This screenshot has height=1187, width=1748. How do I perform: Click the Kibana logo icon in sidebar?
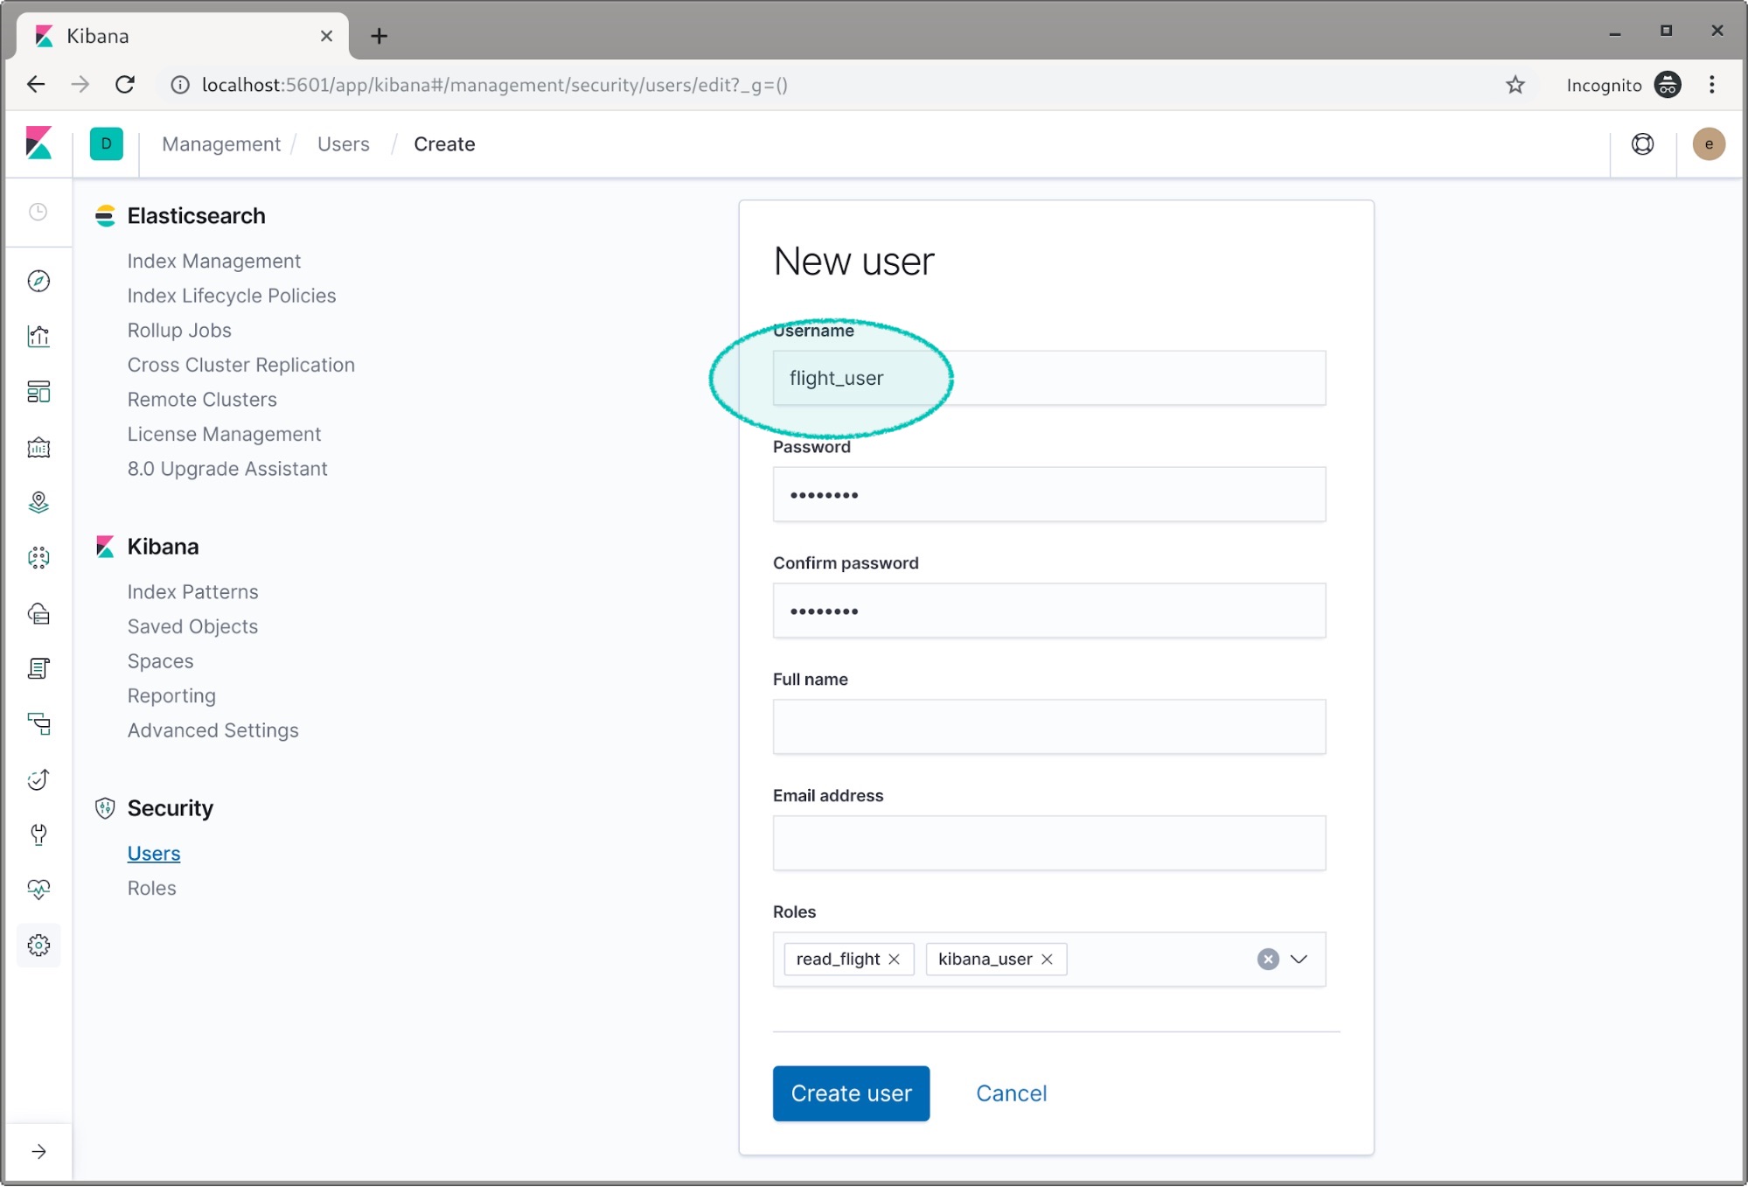38,143
